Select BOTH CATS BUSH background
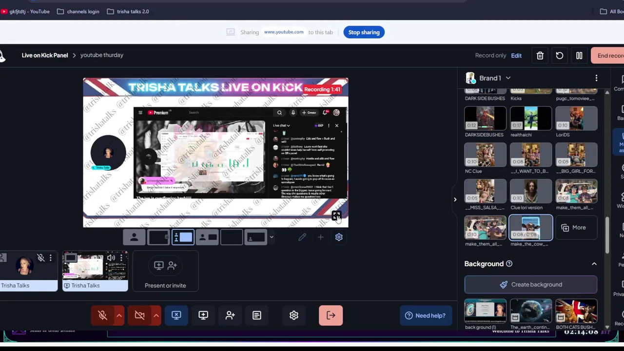The height and width of the screenshot is (351, 624). (576, 311)
